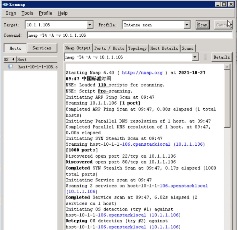Viewport: 237px width, 230px height.
Task: Select the Hosts view button
Action: coord(15,48)
